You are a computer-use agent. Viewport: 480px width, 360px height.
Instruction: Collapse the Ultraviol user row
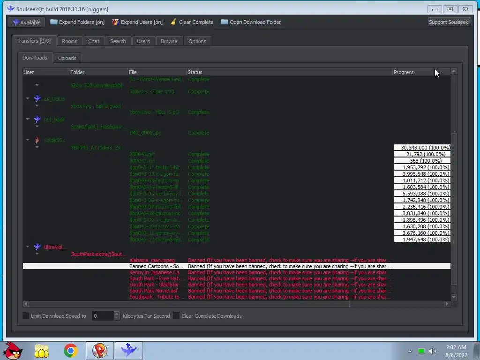coord(28,247)
